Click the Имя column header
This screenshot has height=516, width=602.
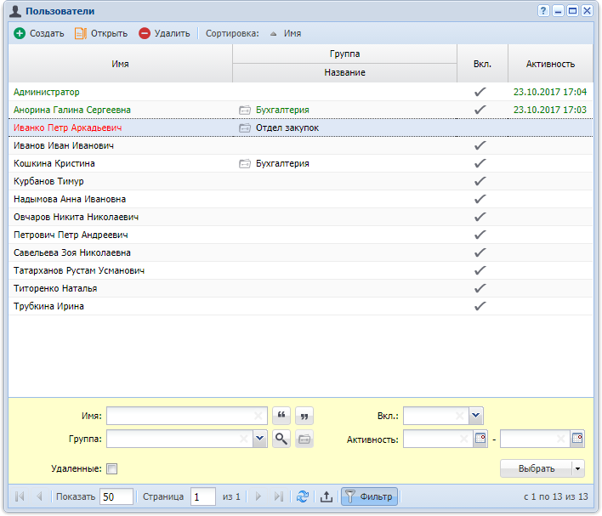pyautogui.click(x=120, y=64)
